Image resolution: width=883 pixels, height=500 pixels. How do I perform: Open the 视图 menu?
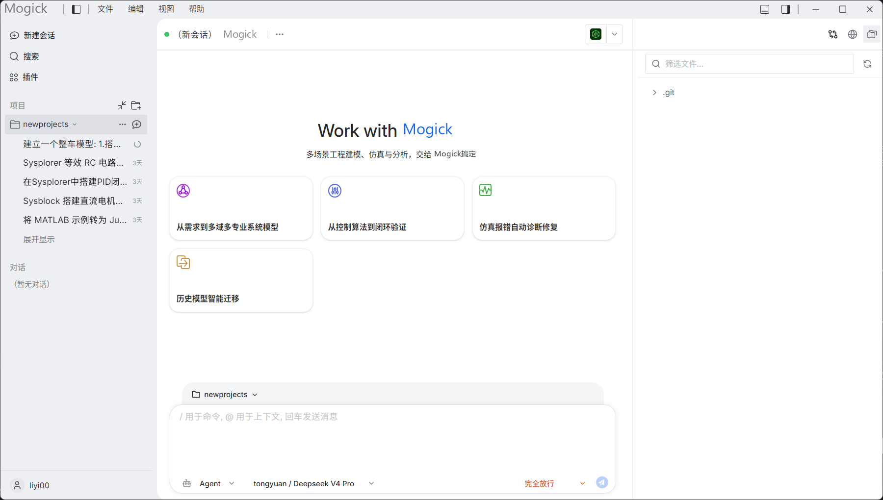166,9
